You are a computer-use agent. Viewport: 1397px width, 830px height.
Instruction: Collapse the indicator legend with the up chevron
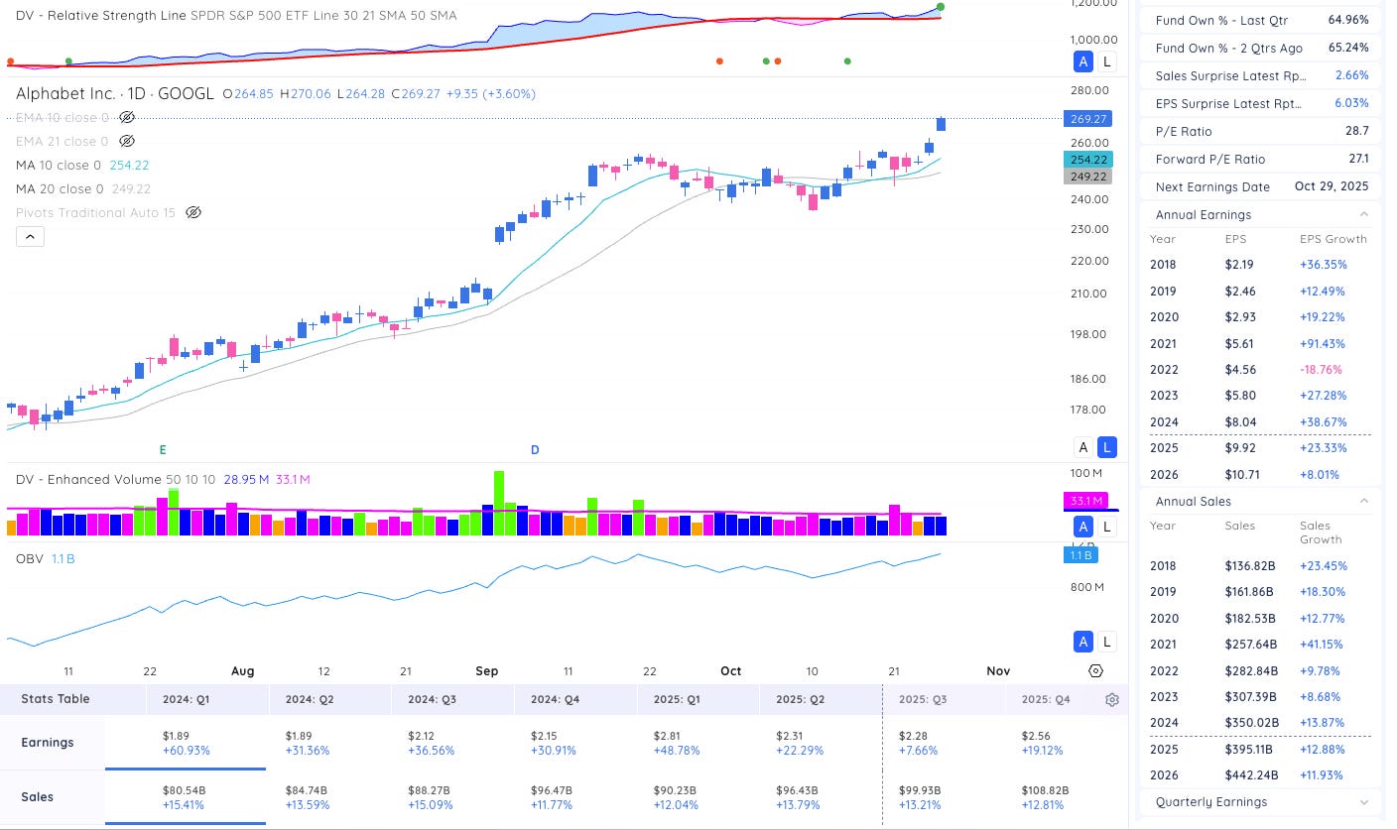(30, 236)
